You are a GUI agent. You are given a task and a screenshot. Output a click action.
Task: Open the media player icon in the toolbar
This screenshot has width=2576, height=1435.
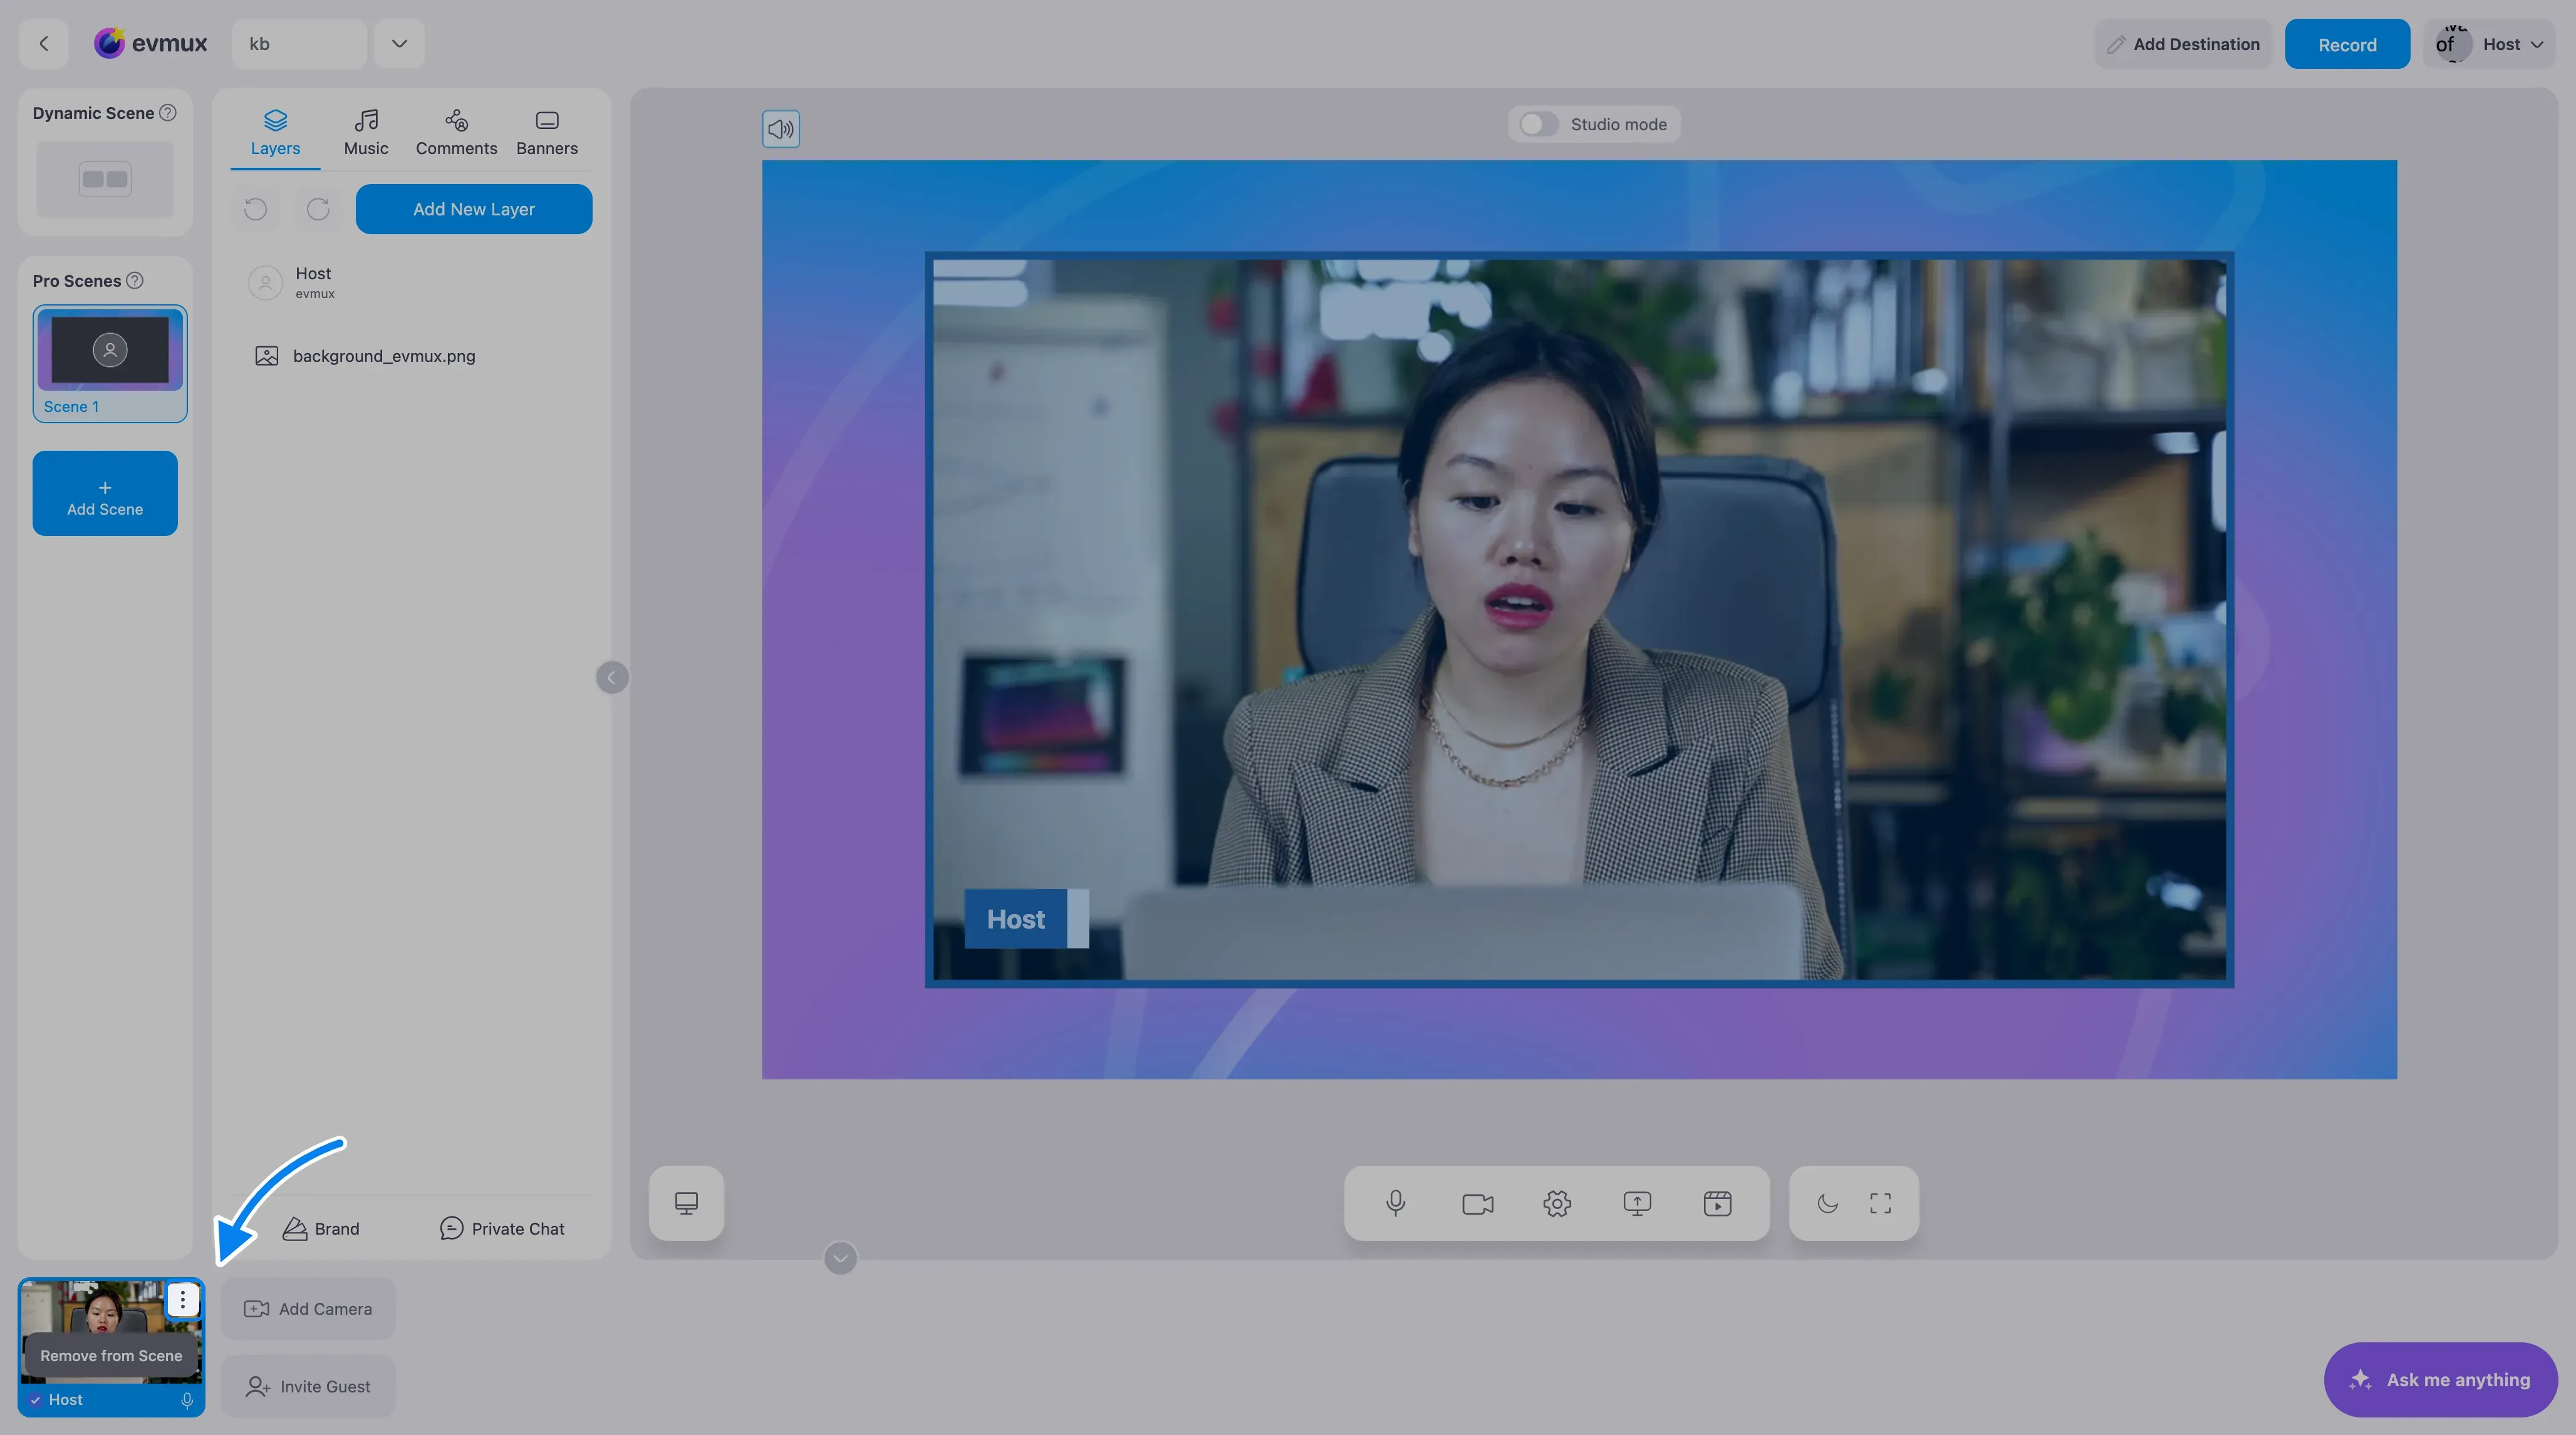1717,1203
